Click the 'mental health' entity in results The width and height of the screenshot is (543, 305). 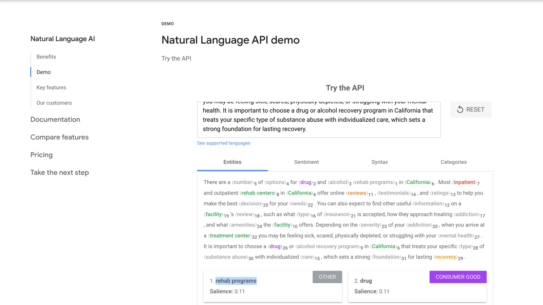456,236
